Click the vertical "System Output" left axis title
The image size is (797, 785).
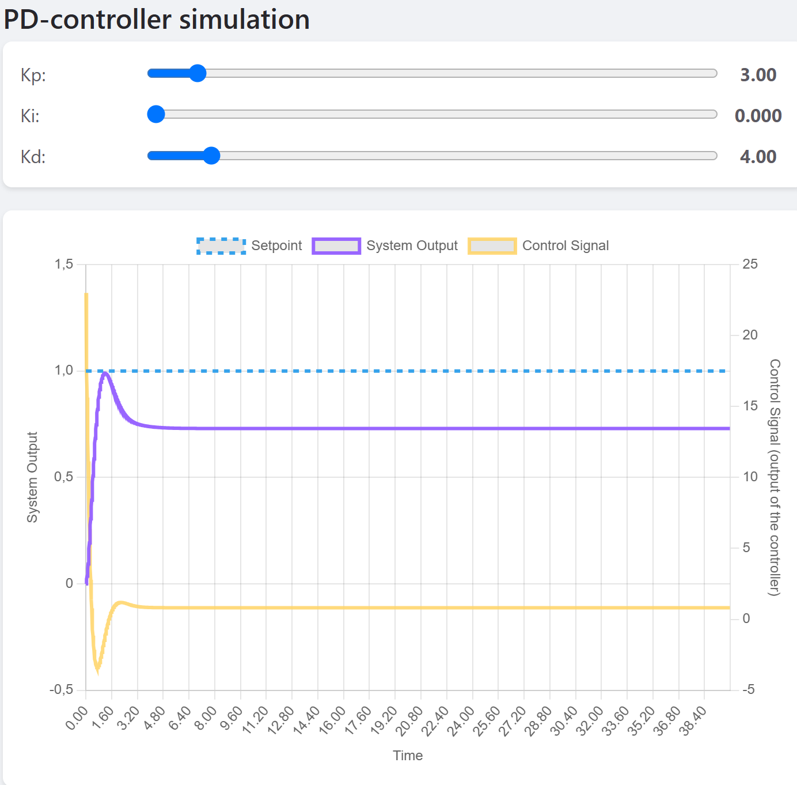[32, 477]
